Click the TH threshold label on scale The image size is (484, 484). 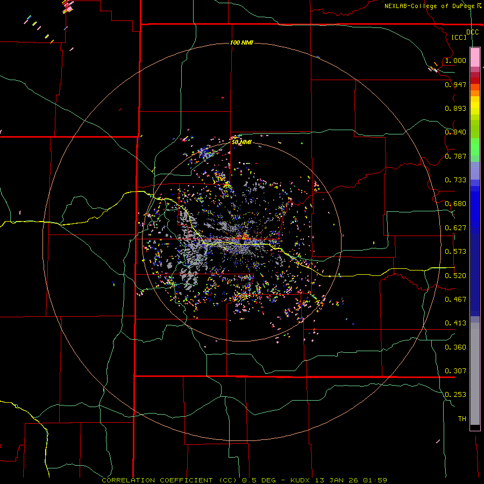point(462,419)
